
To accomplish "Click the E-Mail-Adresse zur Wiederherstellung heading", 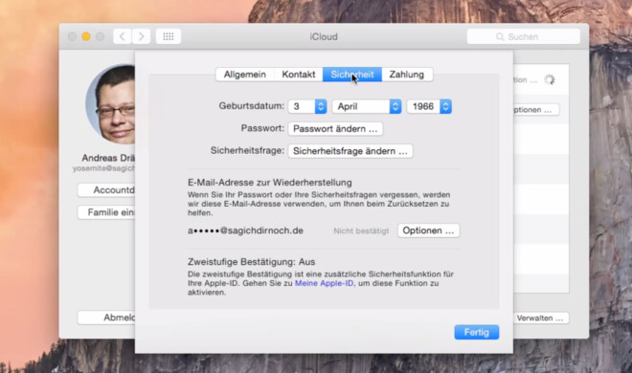I will pyautogui.click(x=270, y=183).
